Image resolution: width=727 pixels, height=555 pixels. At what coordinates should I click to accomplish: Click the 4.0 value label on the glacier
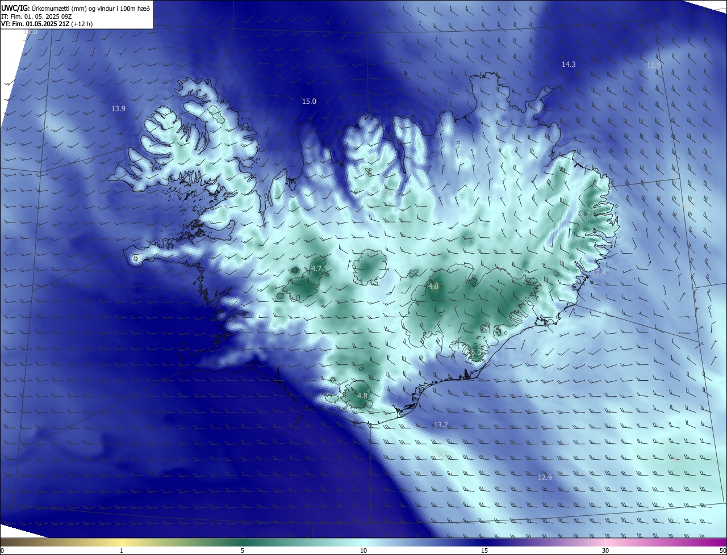click(433, 287)
